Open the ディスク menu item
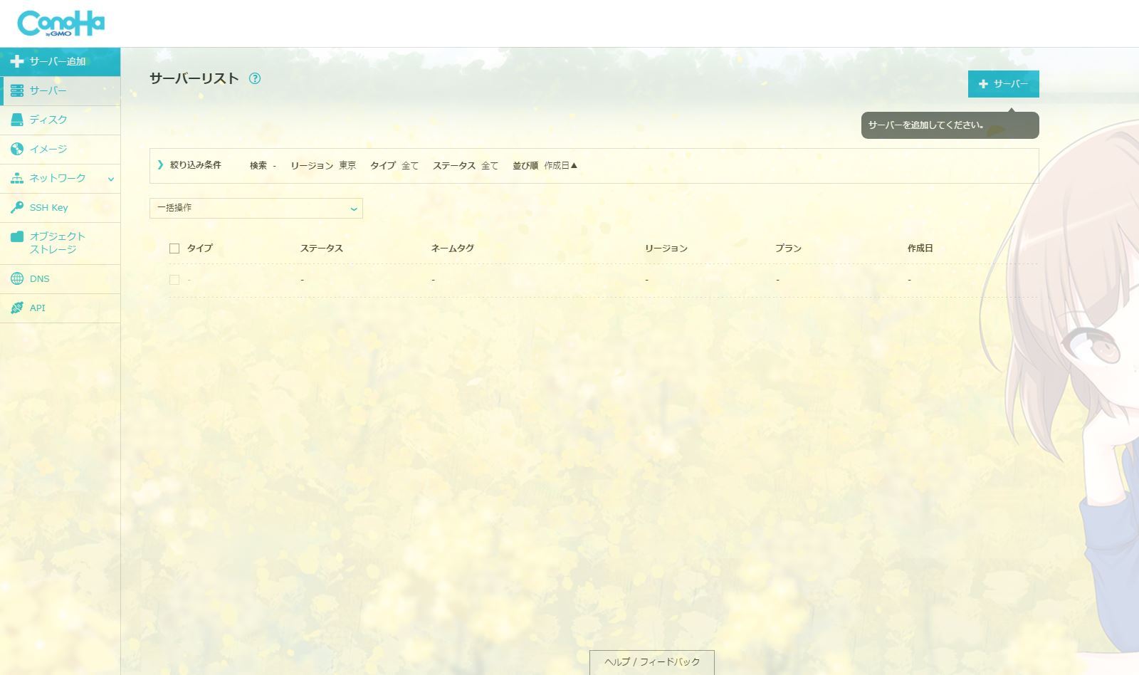This screenshot has height=675, width=1139. [60, 120]
